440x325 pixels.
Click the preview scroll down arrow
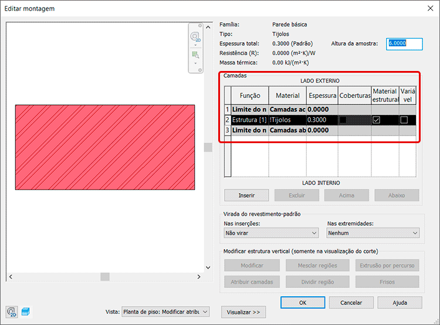(208, 268)
